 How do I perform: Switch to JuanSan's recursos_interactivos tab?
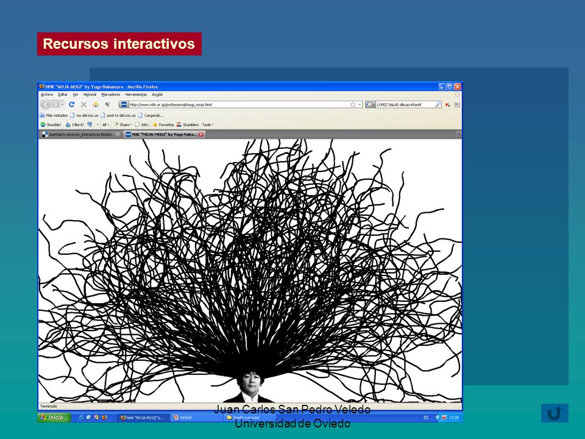pyautogui.click(x=80, y=134)
